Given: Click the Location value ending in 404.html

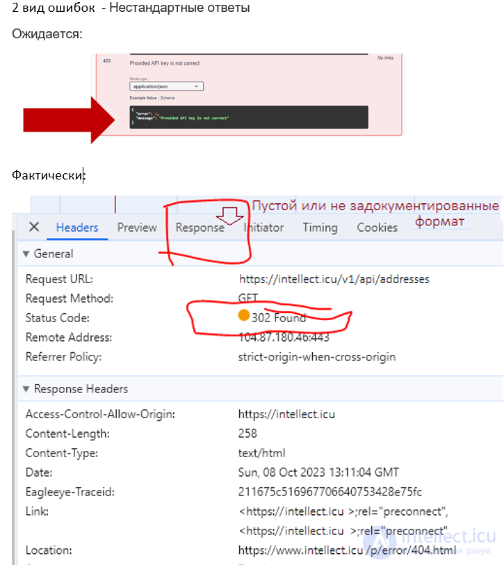Looking at the screenshot, I should click(x=347, y=550).
